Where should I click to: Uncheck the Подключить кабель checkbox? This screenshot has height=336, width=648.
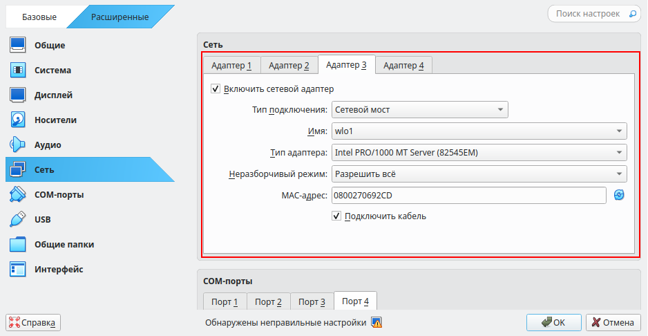tap(337, 216)
